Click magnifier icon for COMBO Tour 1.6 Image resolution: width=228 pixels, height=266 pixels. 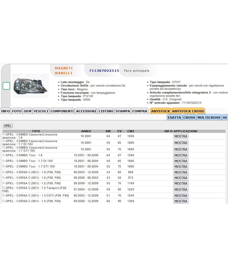(4, 155)
